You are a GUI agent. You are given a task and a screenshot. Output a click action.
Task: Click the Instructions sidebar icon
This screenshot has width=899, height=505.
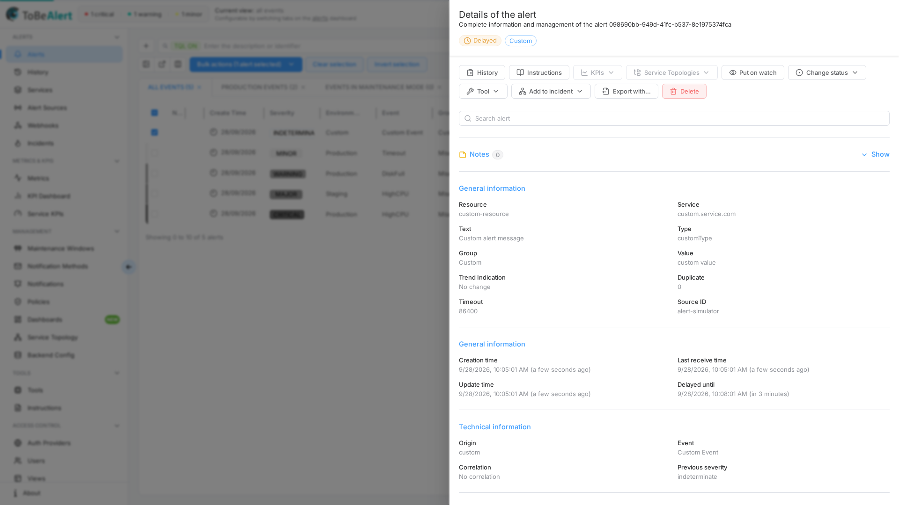tap(18, 408)
